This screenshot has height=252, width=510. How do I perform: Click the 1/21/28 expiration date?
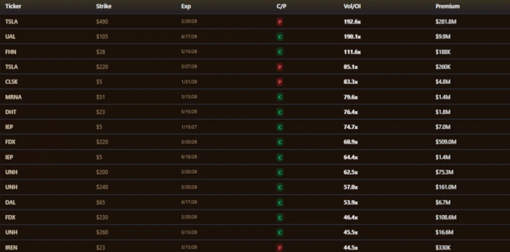point(189,82)
